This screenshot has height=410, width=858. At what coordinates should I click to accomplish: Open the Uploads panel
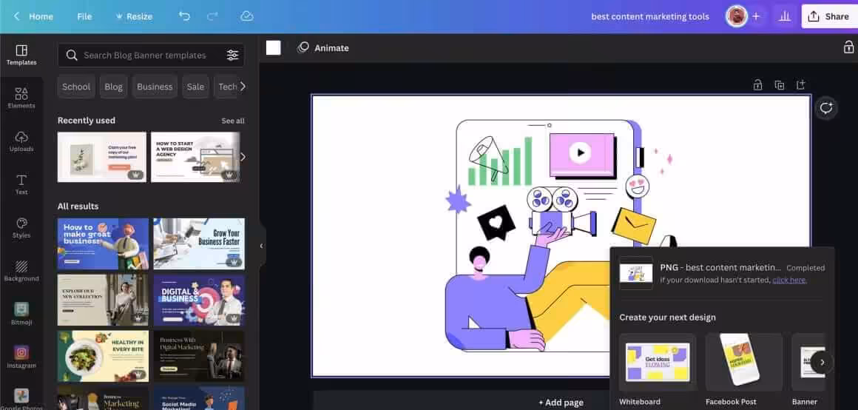click(x=21, y=141)
